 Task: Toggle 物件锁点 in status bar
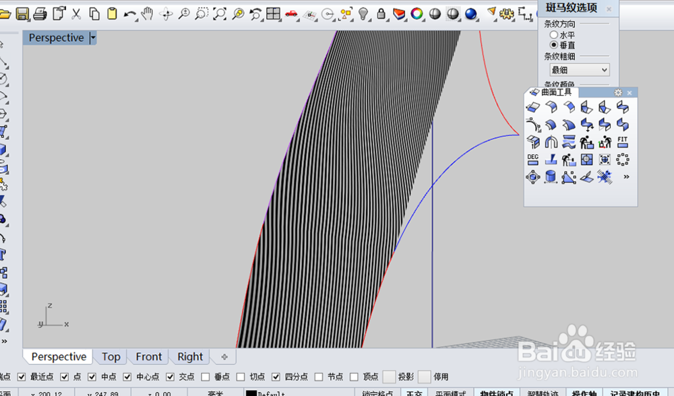497,393
